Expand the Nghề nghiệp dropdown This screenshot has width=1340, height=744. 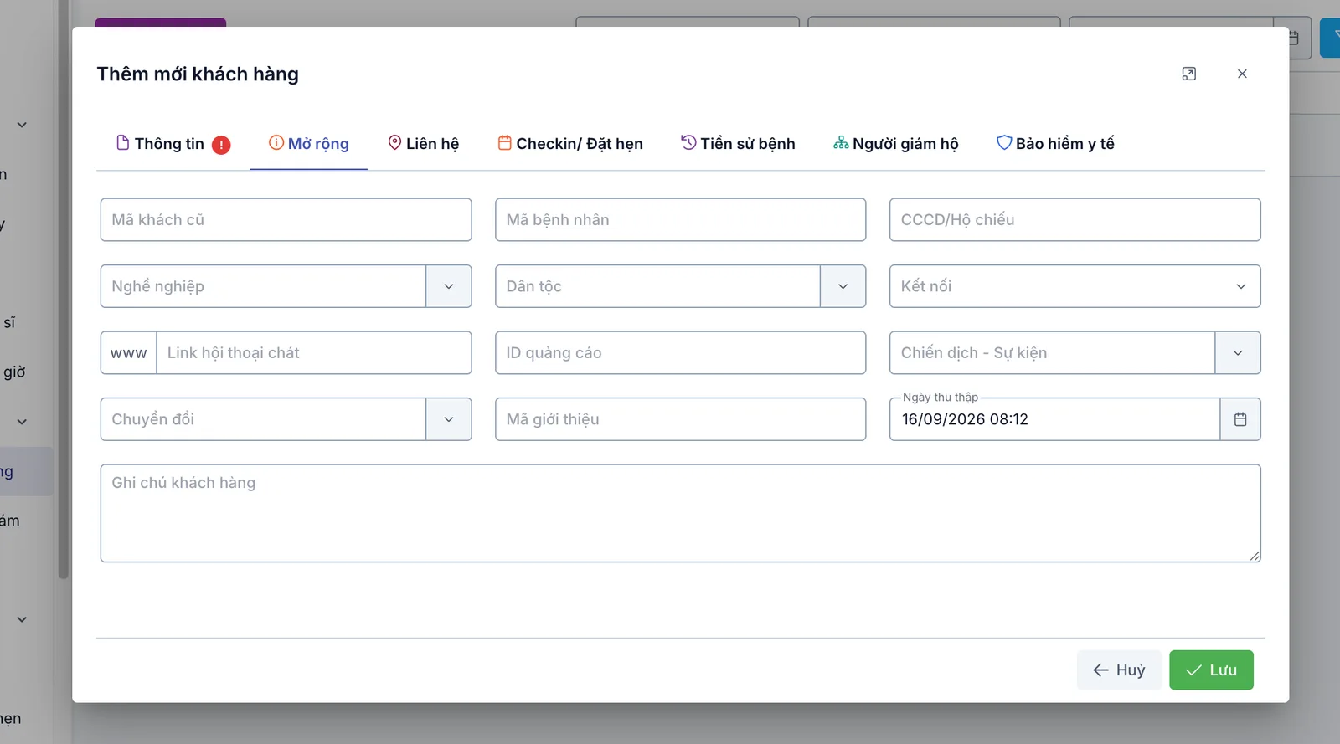449,286
